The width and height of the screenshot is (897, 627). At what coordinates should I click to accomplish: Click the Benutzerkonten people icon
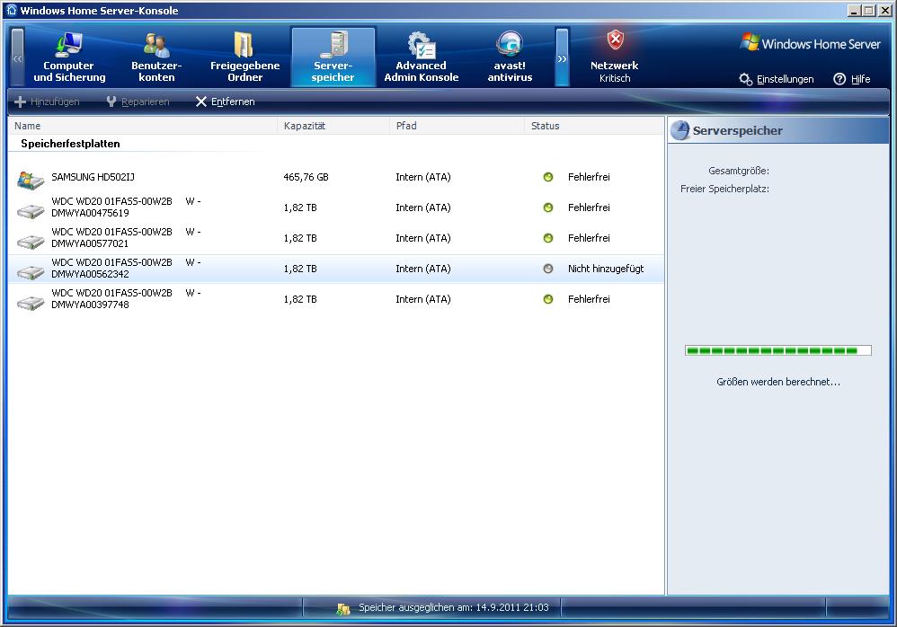(156, 45)
